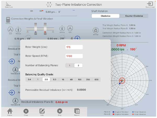Click the Permissible Residual Imbalance 0.0000 value

(81, 90)
